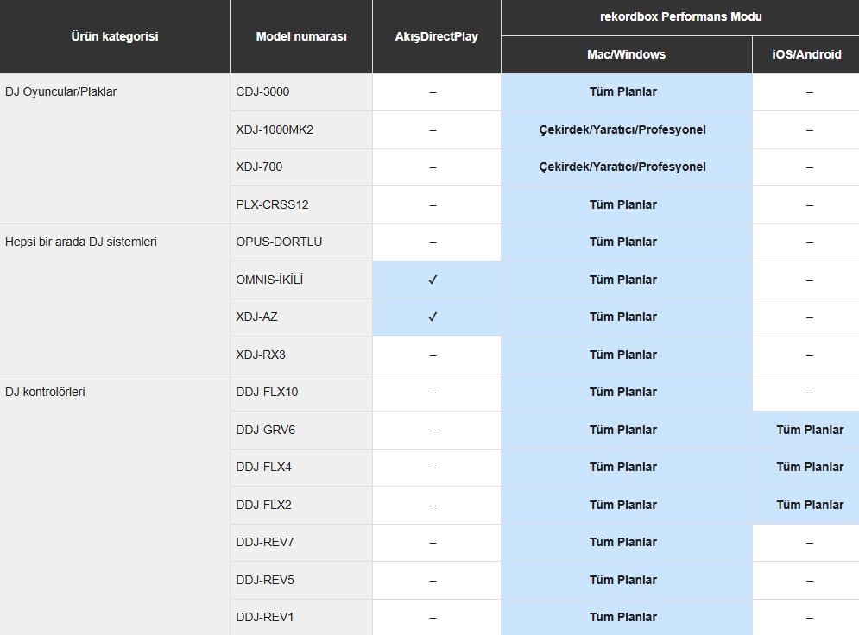Click iOS/Android Tüm Planlar for DDJ-GRV6
The height and width of the screenshot is (635, 859).
[810, 430]
